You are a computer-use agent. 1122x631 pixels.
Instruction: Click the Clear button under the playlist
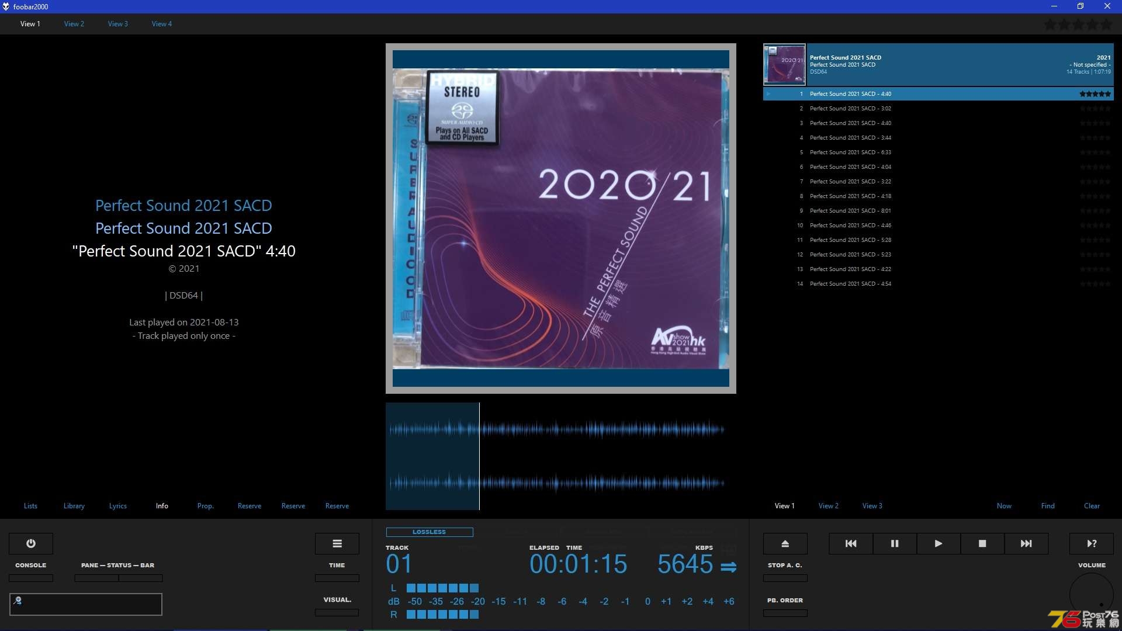point(1092,506)
